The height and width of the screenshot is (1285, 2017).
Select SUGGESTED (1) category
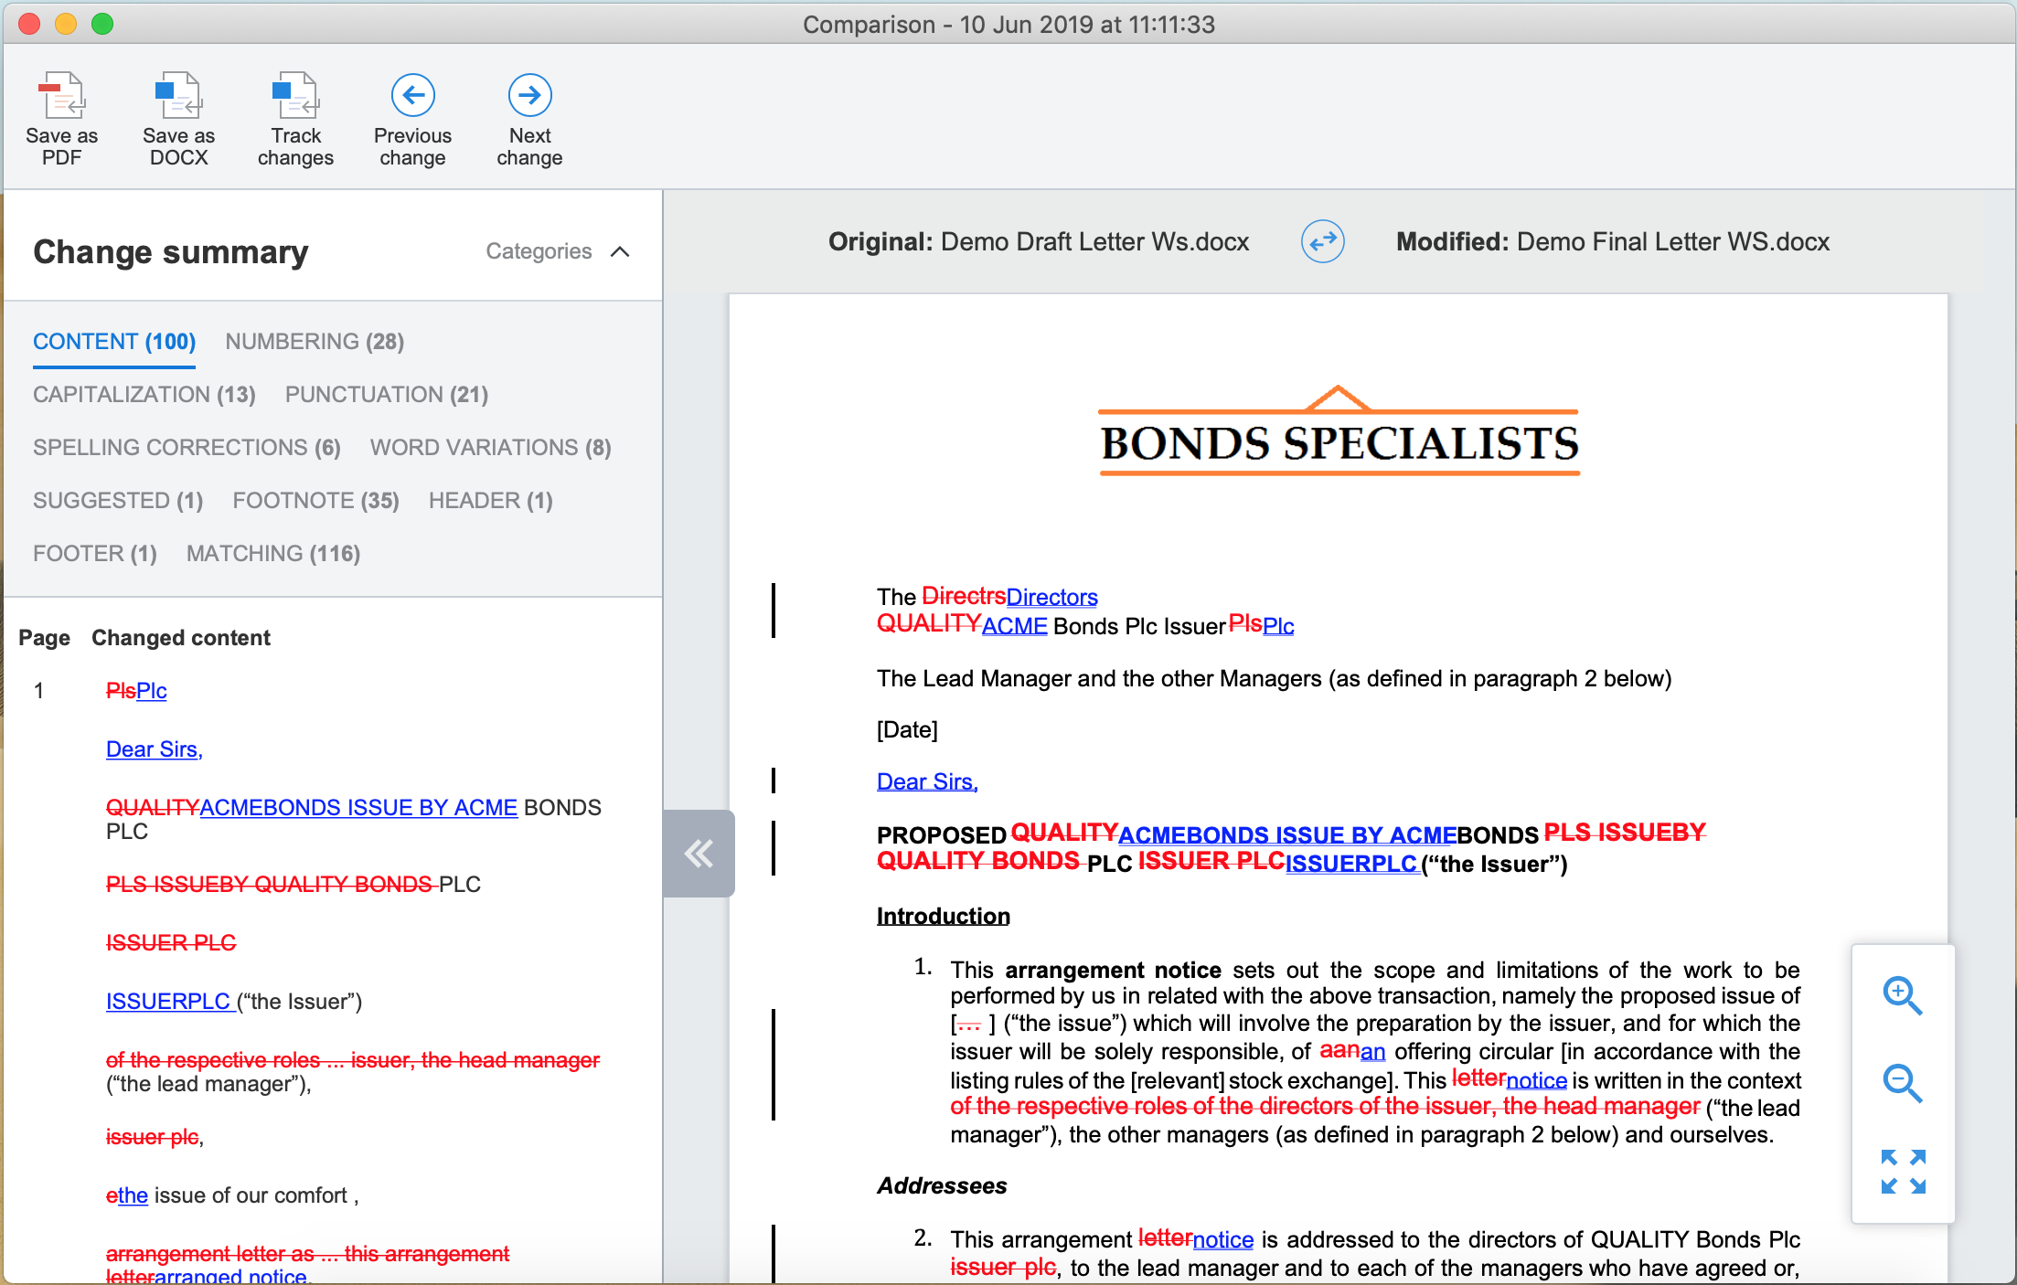coord(118,501)
